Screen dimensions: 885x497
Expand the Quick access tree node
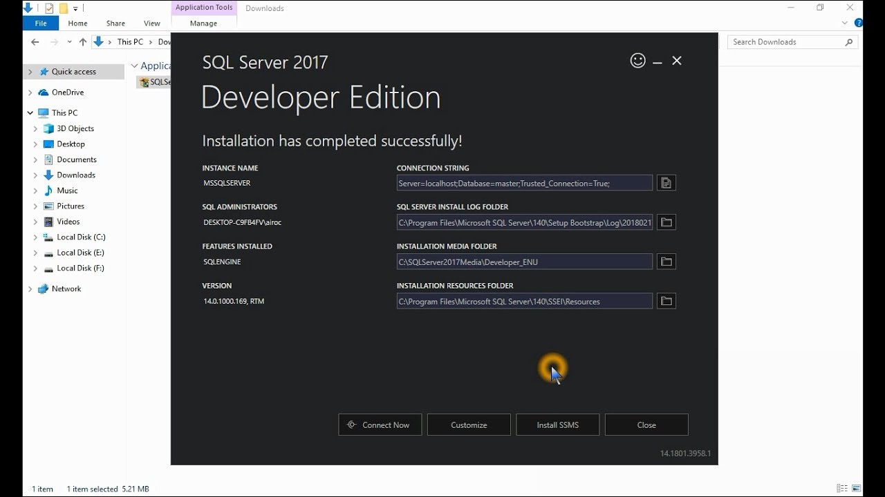click(30, 72)
